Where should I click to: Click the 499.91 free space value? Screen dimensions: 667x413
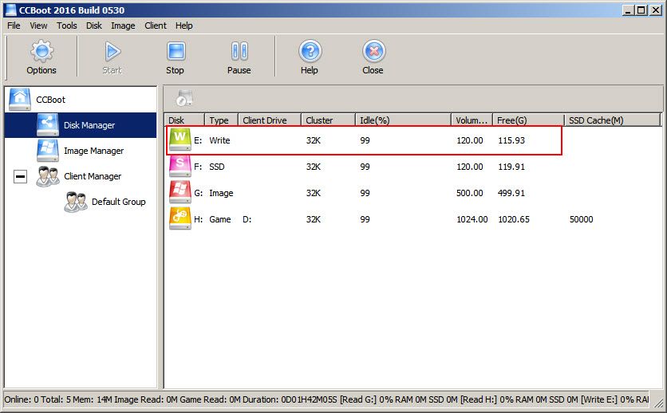pyautogui.click(x=511, y=193)
